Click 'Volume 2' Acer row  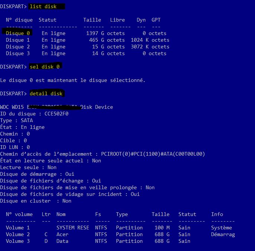[120, 234]
